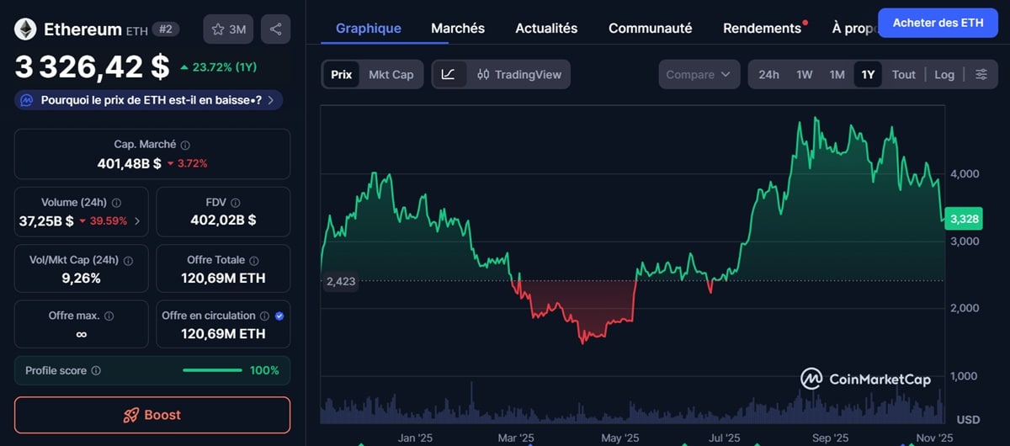The image size is (1010, 446).
Task: Click info icon beside Offre Totale
Action: pos(253,261)
